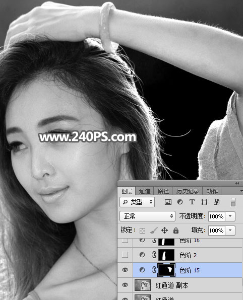Switch to the 通道 tab
Image resolution: width=243 pixels, height=300 pixels.
tap(145, 191)
